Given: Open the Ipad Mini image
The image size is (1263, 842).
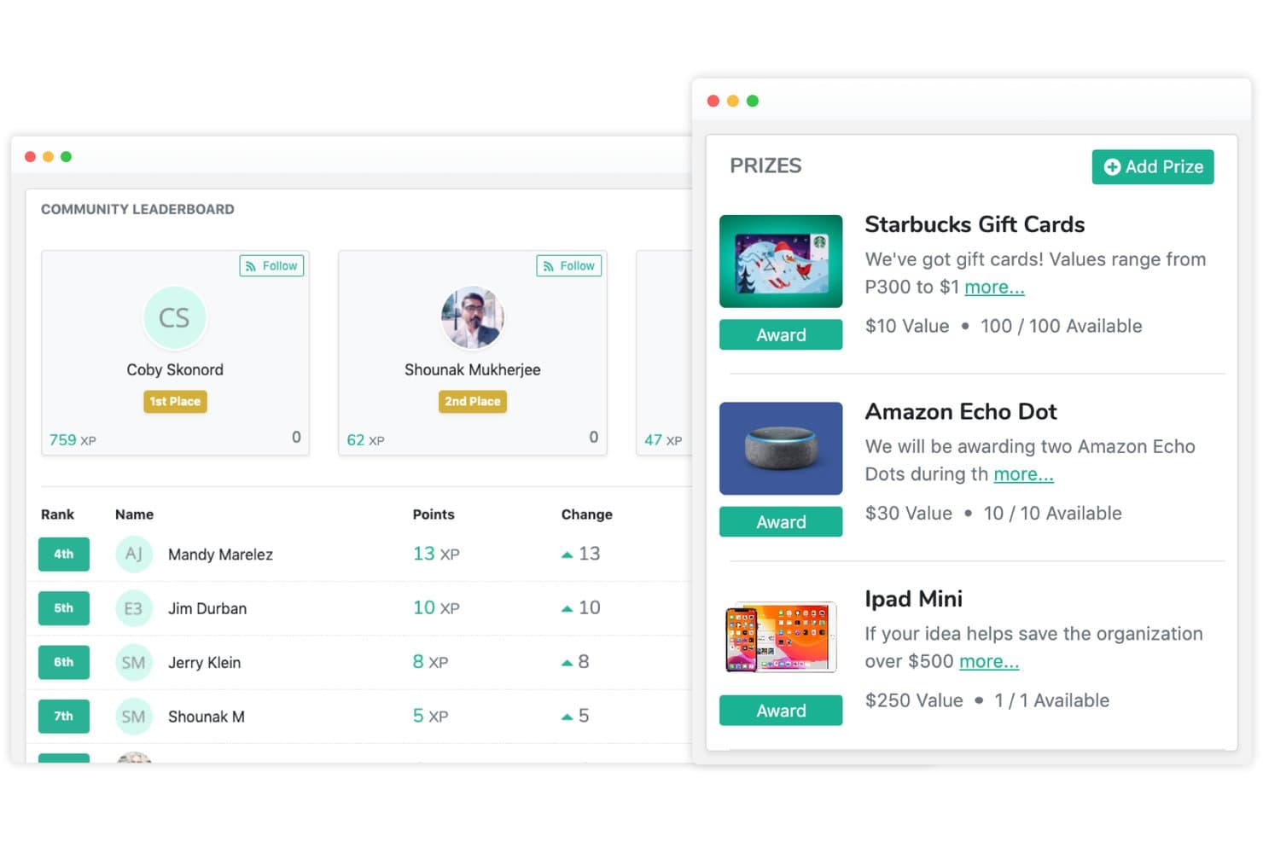Looking at the screenshot, I should [x=780, y=636].
